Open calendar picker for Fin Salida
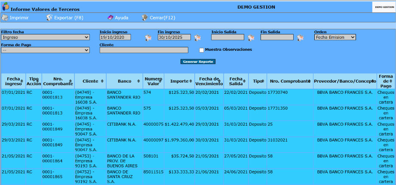 click(300, 38)
